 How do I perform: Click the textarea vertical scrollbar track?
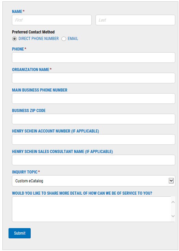tap(173, 209)
